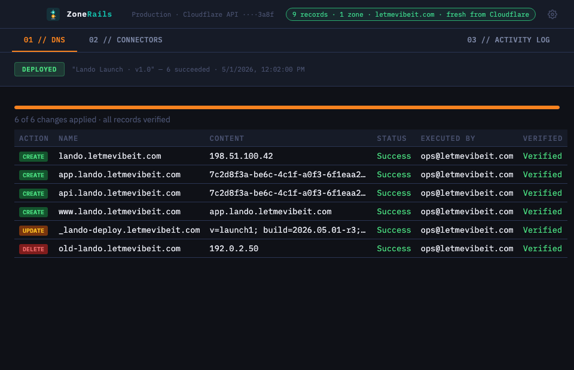Click ops@letmevibeit.com in old-lando row
The image size is (574, 370).
pos(467,248)
